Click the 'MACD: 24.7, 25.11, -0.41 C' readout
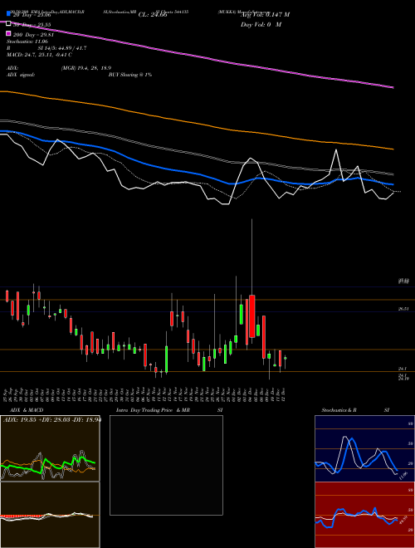Viewport: 415px width, 548px height. click(39, 55)
